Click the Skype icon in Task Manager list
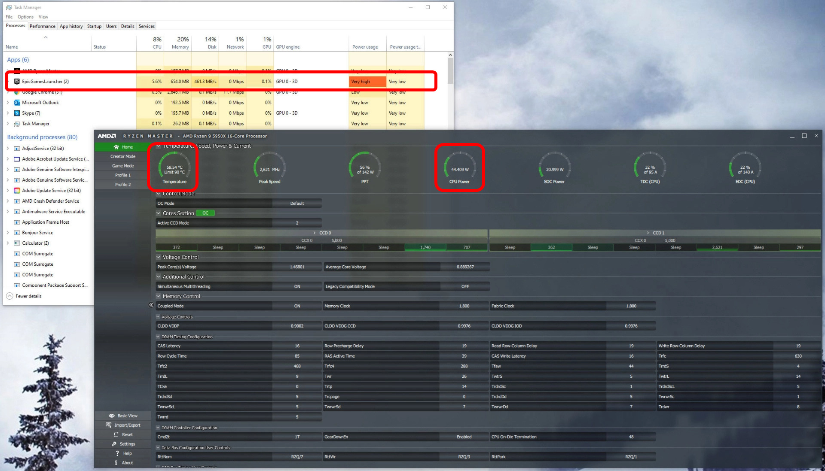This screenshot has height=471, width=825. [x=17, y=113]
